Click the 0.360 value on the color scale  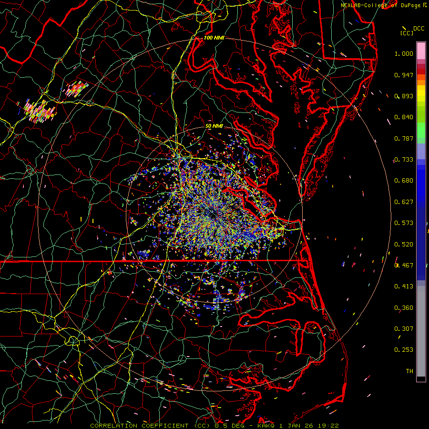404,308
